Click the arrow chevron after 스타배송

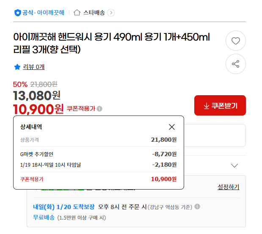click(111, 13)
